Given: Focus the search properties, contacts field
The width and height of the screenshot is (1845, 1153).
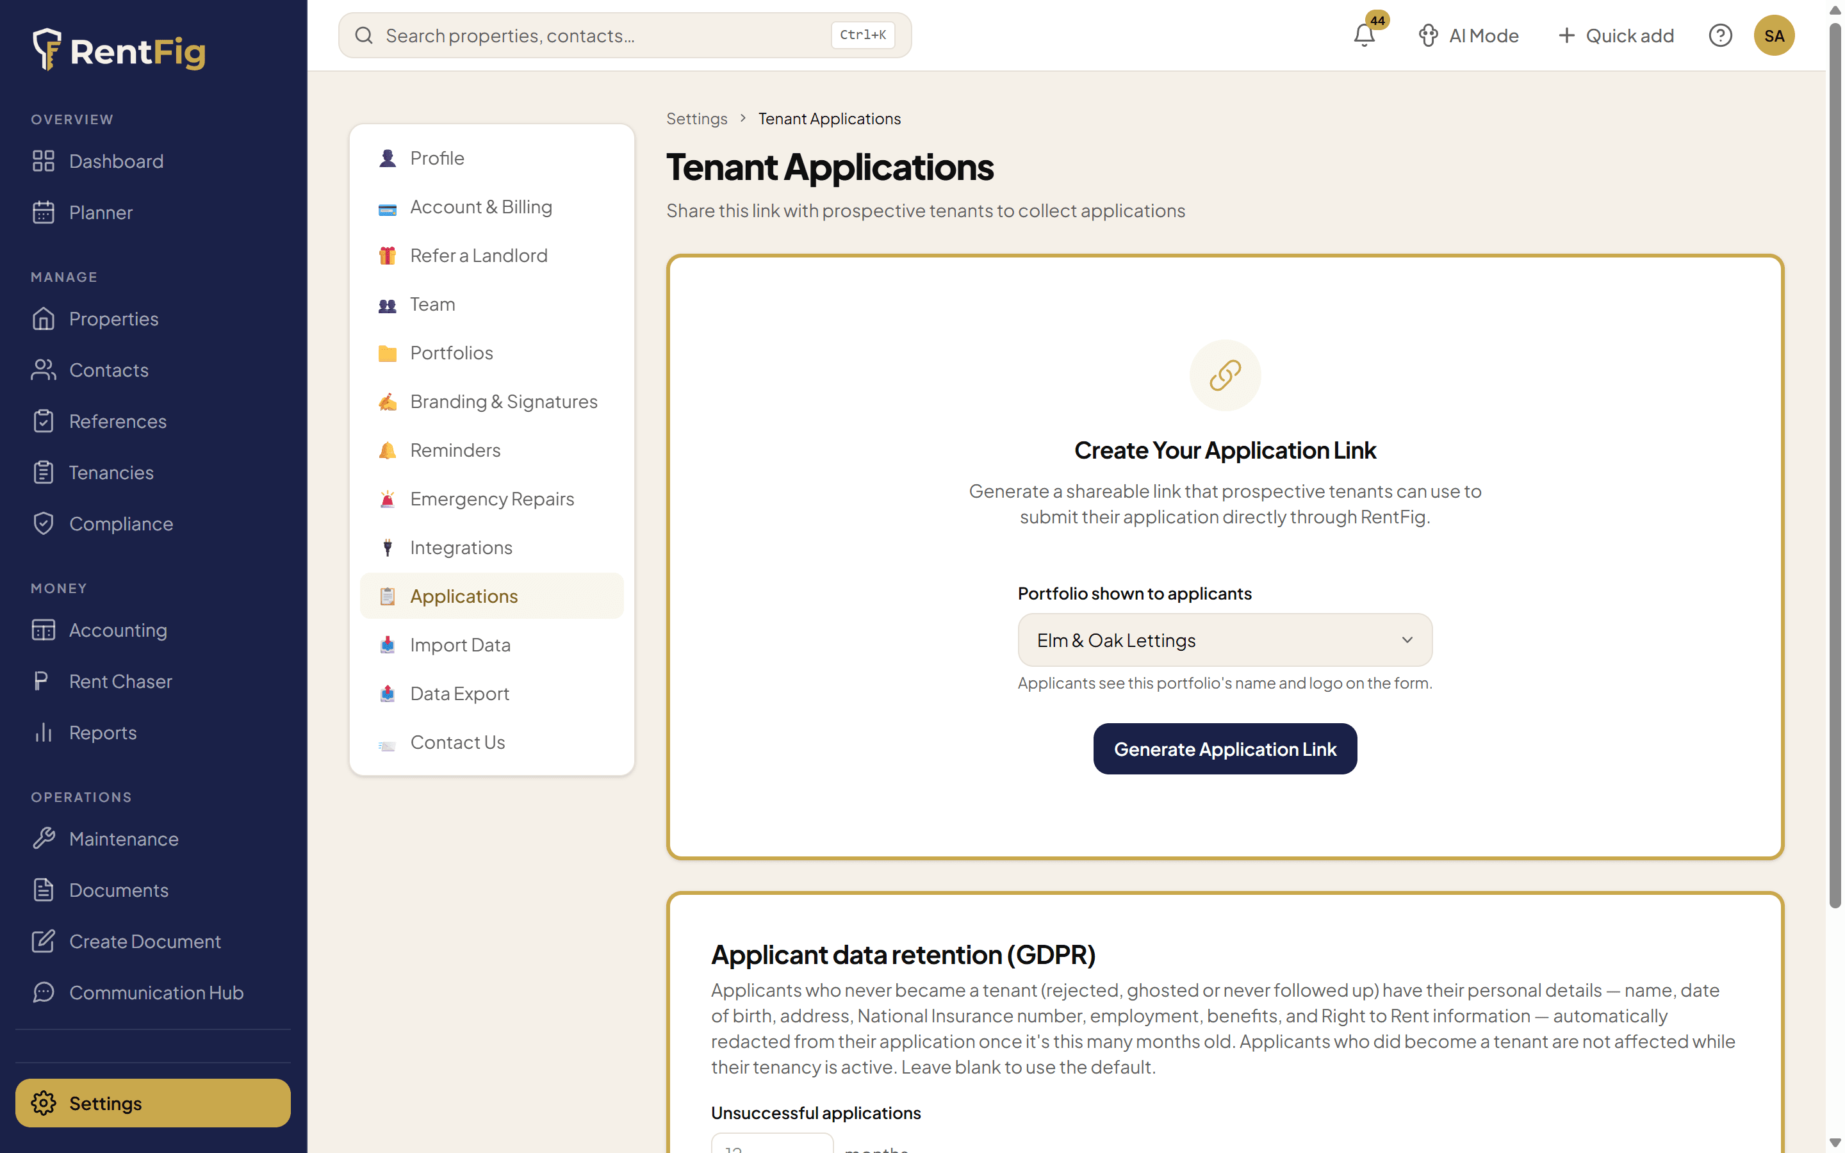Looking at the screenshot, I should coord(625,35).
